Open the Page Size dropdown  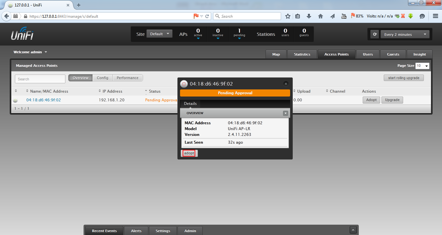pos(423,66)
